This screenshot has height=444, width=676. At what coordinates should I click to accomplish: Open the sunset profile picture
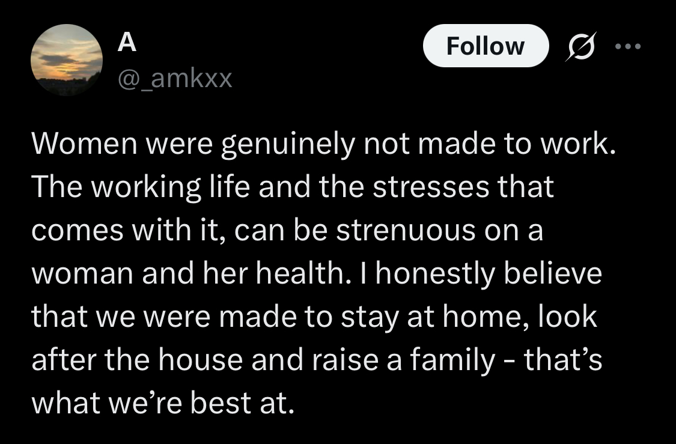tap(67, 60)
